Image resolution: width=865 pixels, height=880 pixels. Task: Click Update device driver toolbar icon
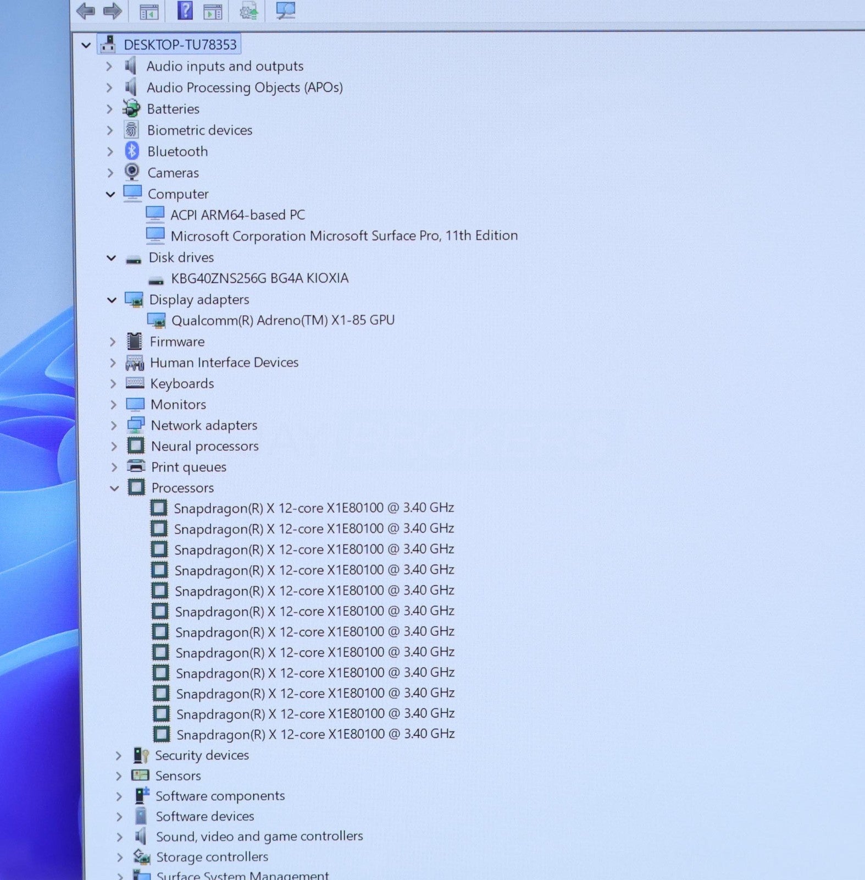249,11
